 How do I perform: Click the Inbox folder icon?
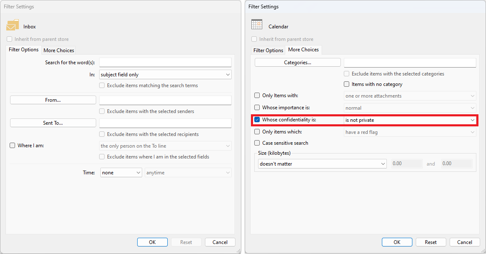pyautogui.click(x=13, y=25)
